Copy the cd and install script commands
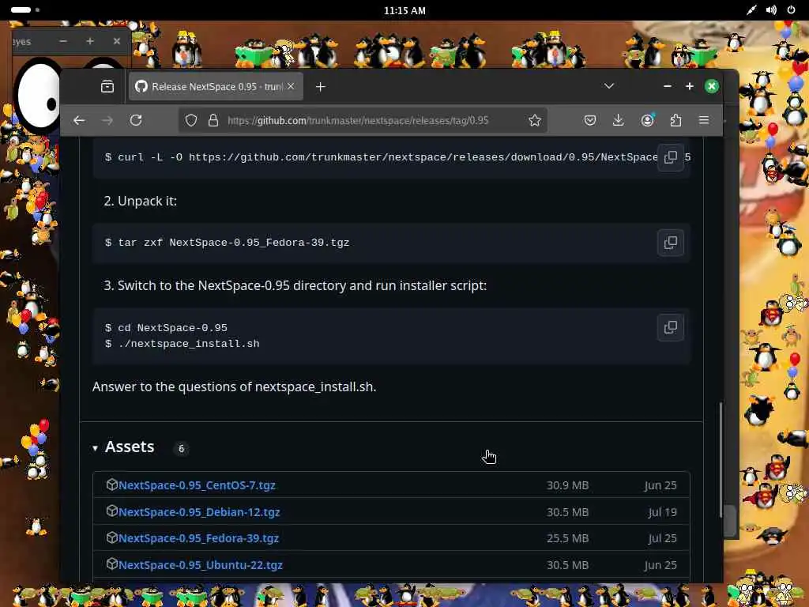The image size is (809, 607). point(670,327)
